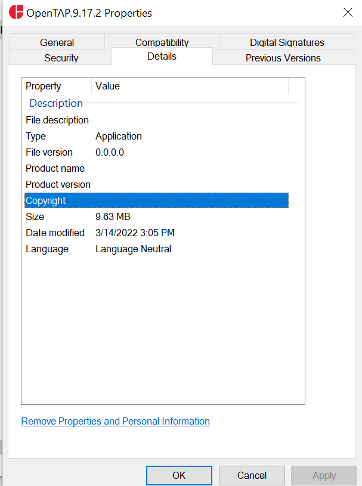Switch to the General tab
The width and height of the screenshot is (362, 486).
[x=57, y=42]
